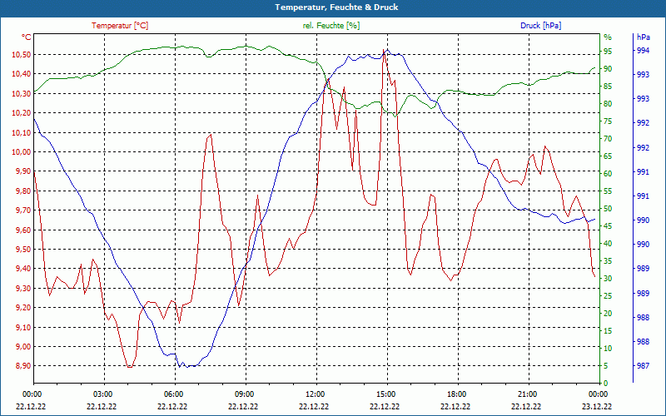
Task: Click the '60' humidity axis value
Action: pyautogui.click(x=608, y=174)
